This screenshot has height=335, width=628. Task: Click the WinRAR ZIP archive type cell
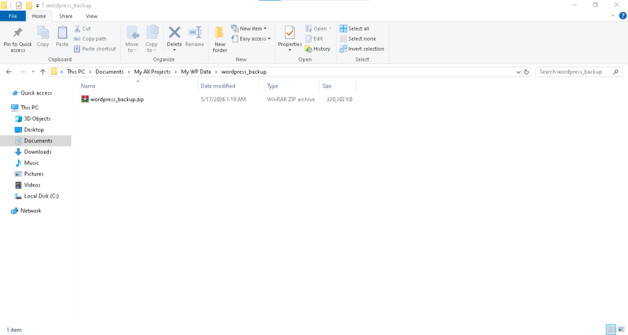click(291, 99)
